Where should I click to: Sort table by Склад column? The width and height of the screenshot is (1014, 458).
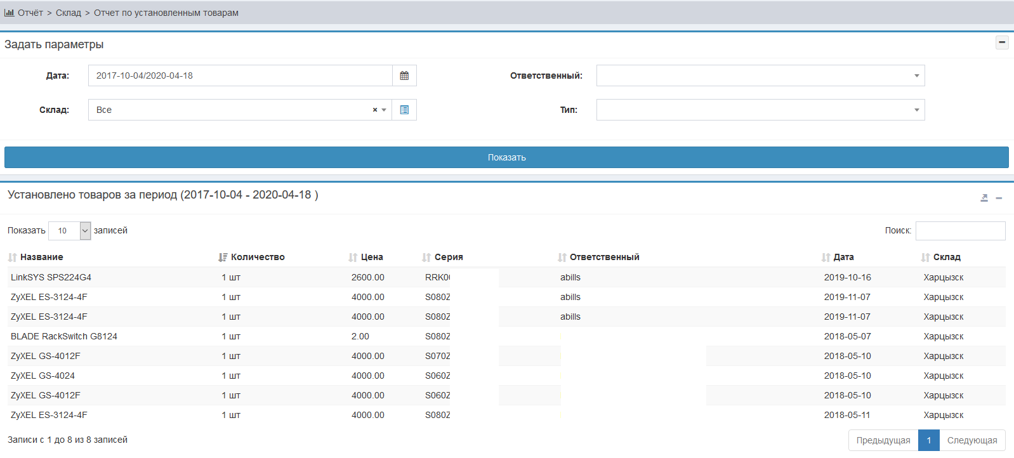pyautogui.click(x=946, y=257)
